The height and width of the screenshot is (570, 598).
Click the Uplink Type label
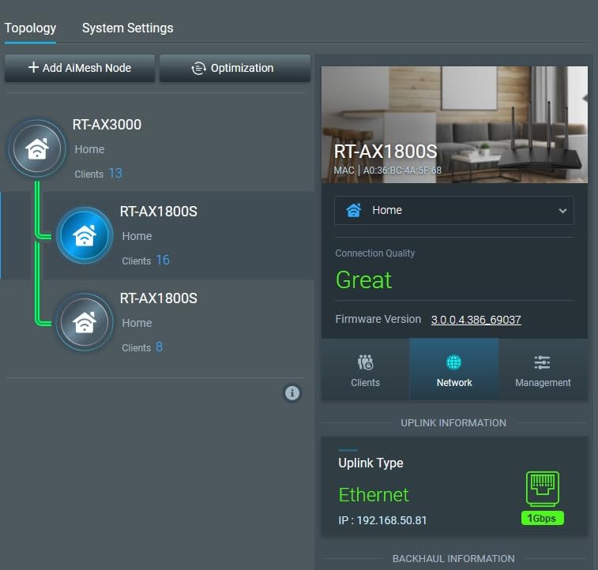pyautogui.click(x=370, y=463)
